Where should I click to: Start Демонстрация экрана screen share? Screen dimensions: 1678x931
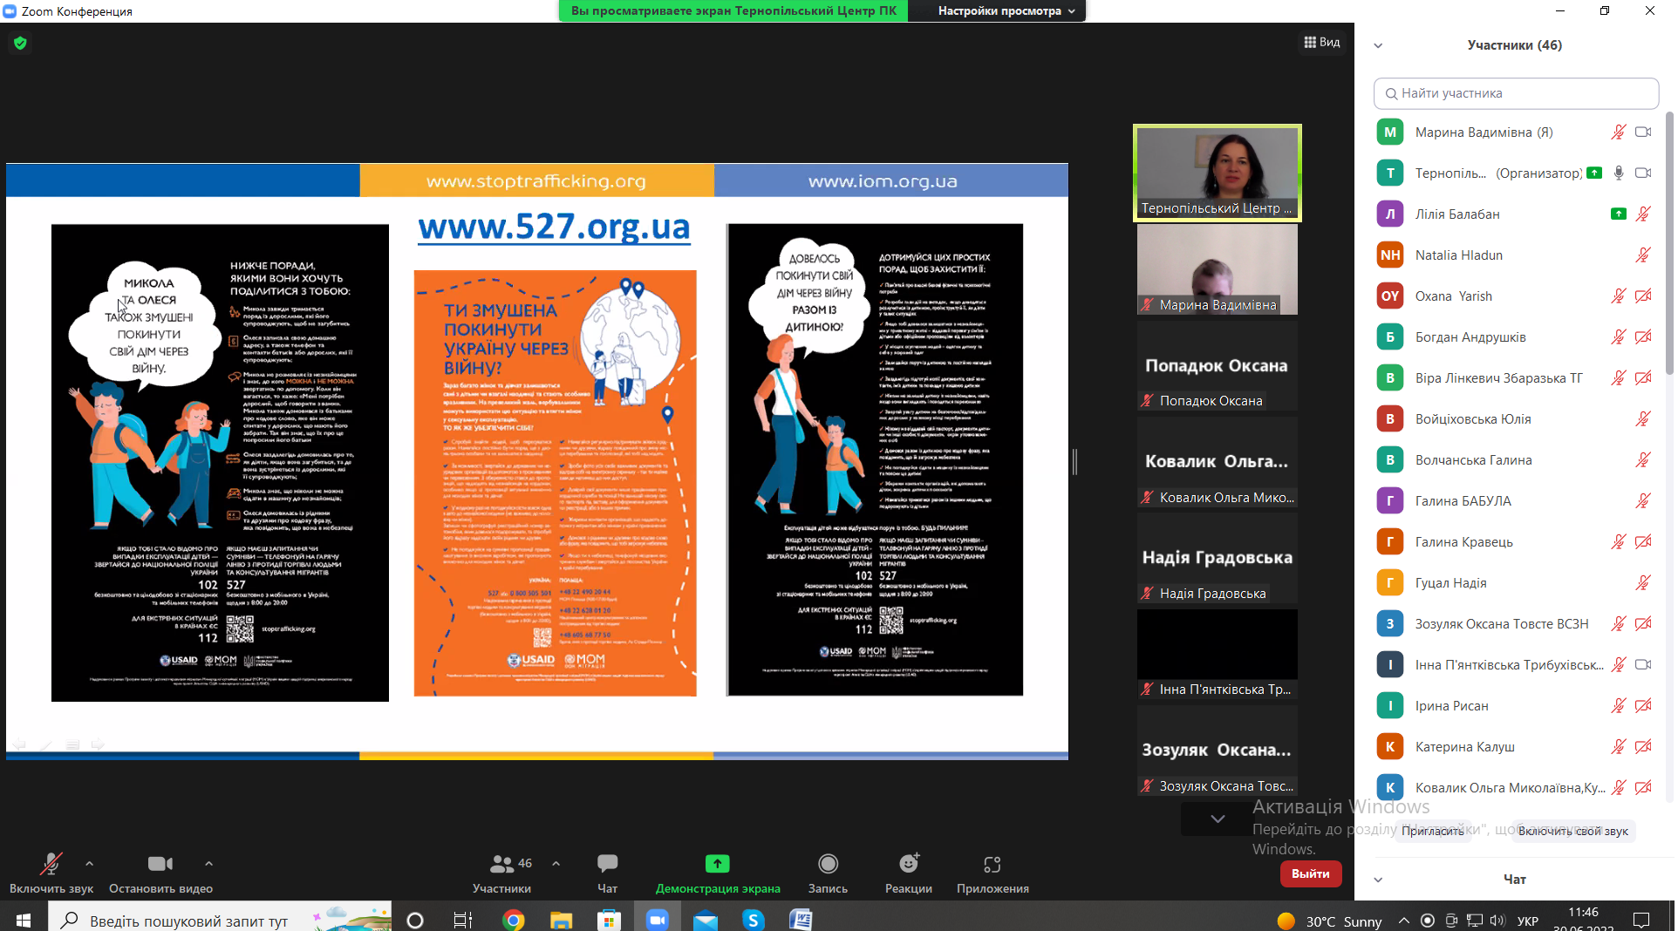[x=718, y=873]
